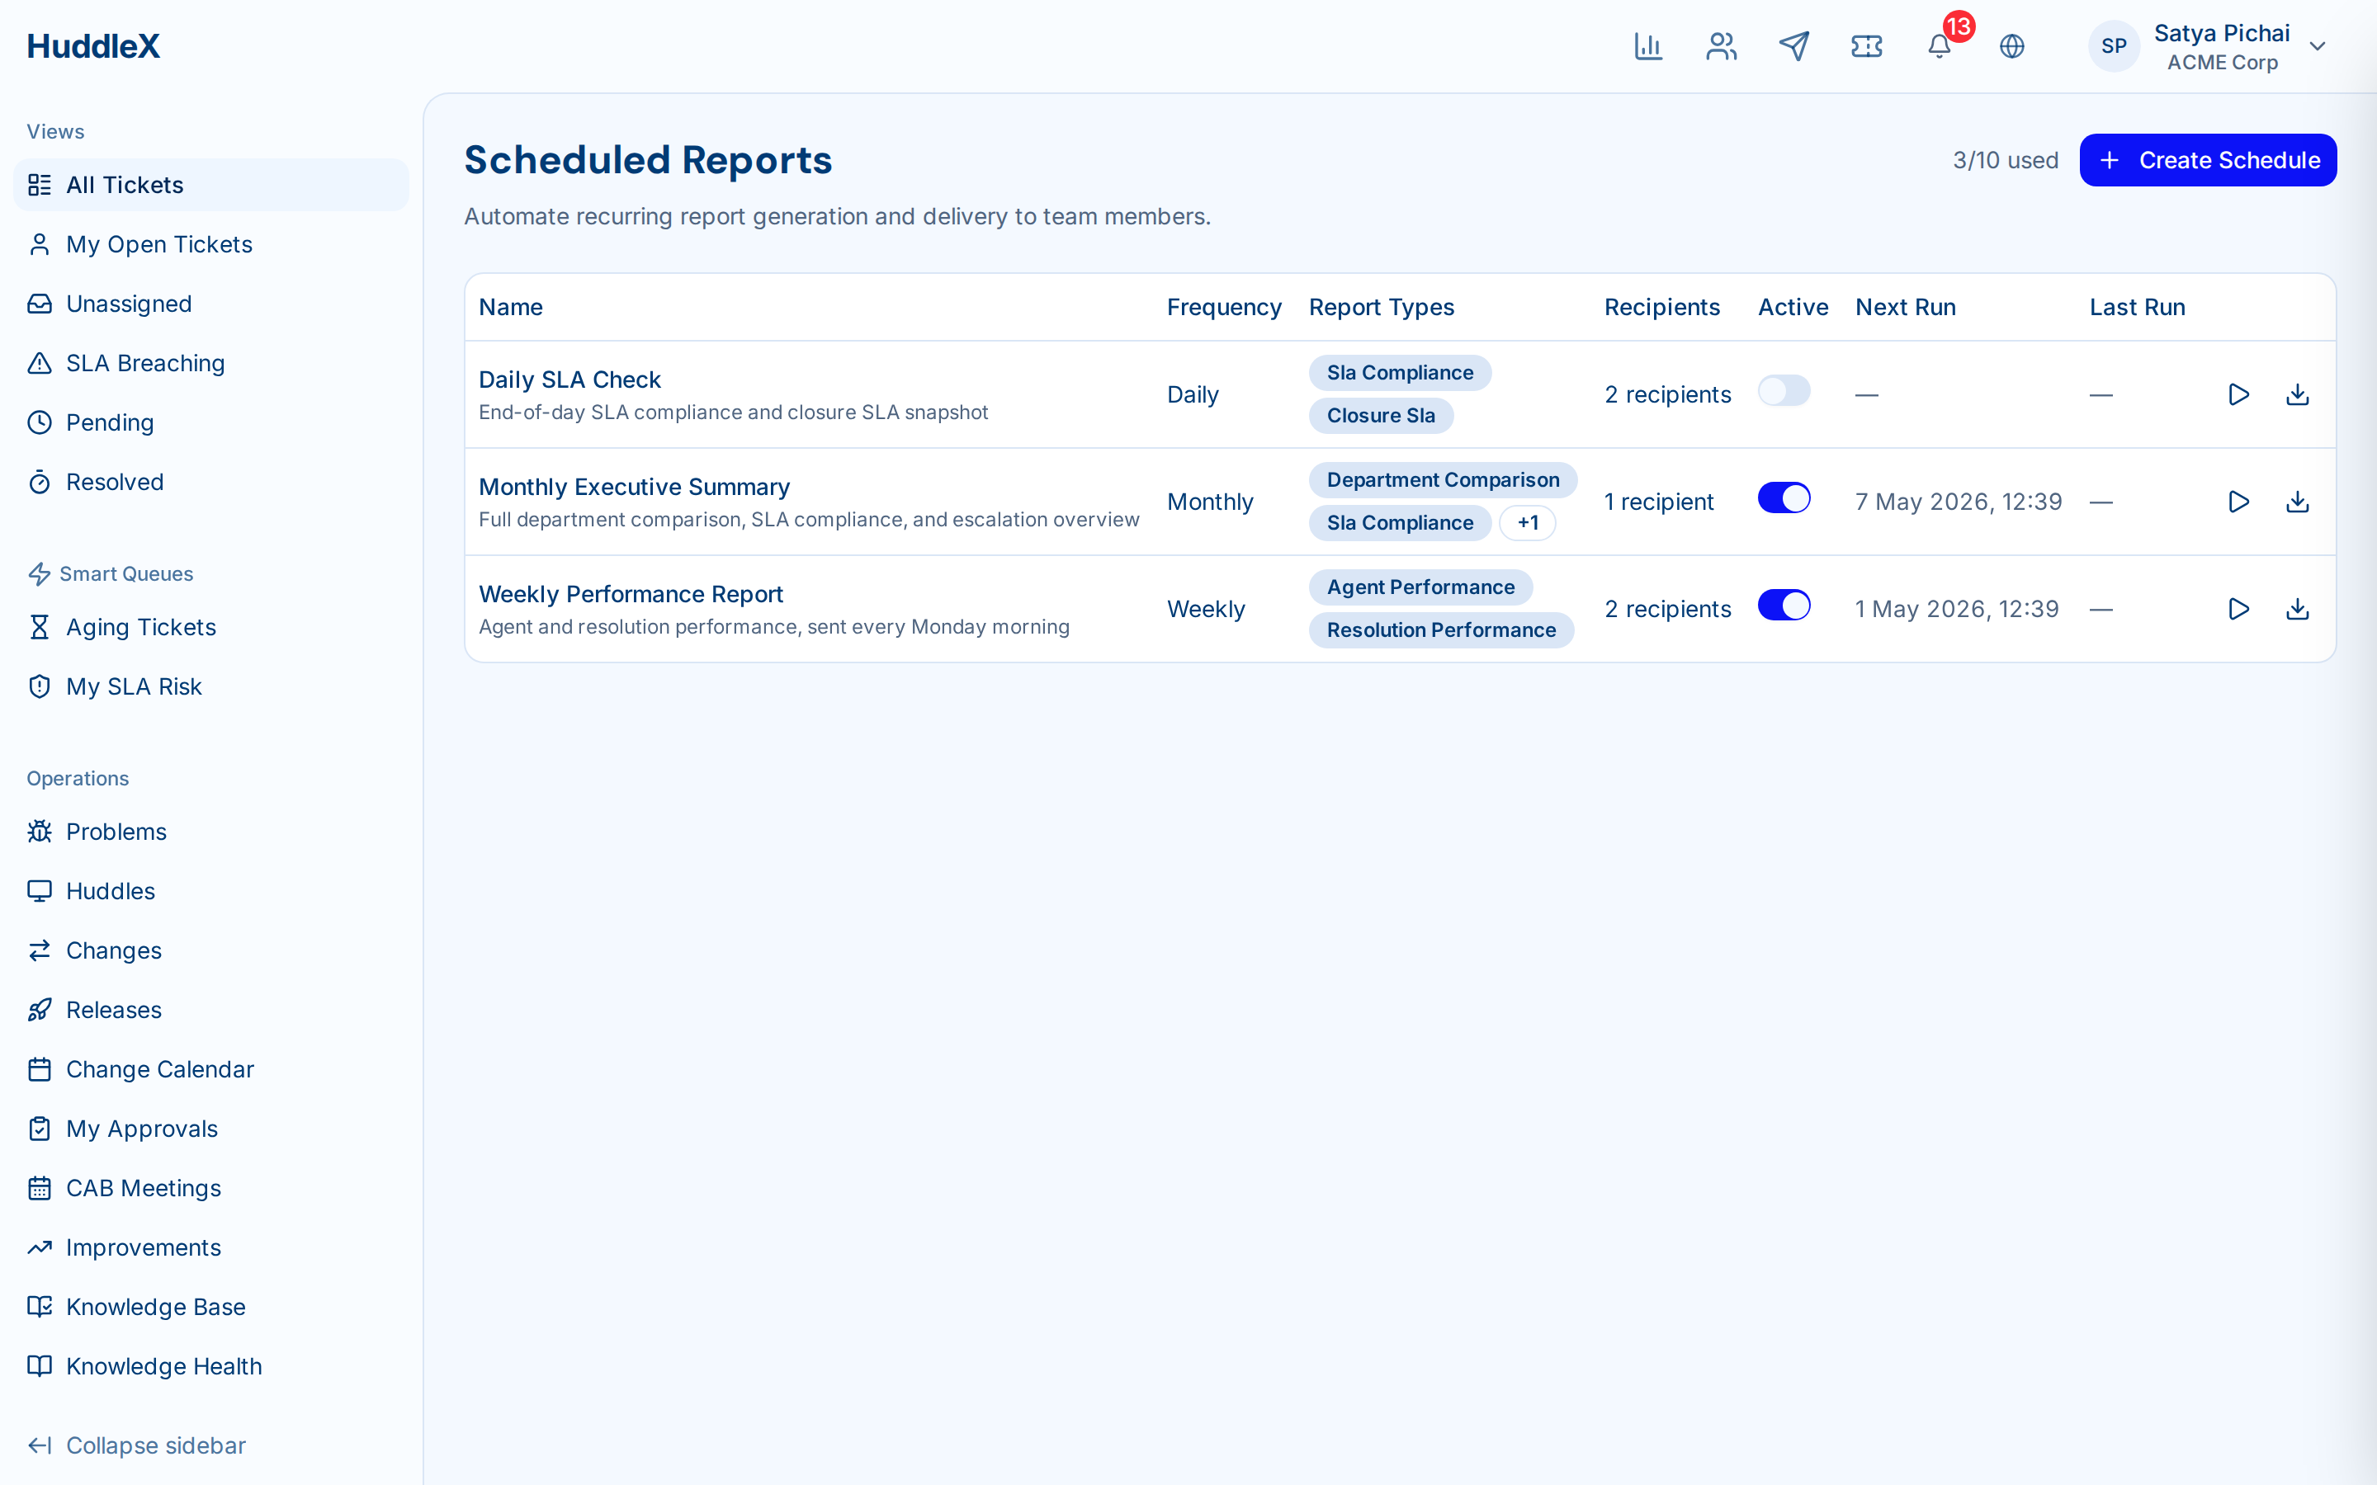Disable Monthly Executive Summary active toggle
The image size is (2377, 1485).
pos(1784,498)
